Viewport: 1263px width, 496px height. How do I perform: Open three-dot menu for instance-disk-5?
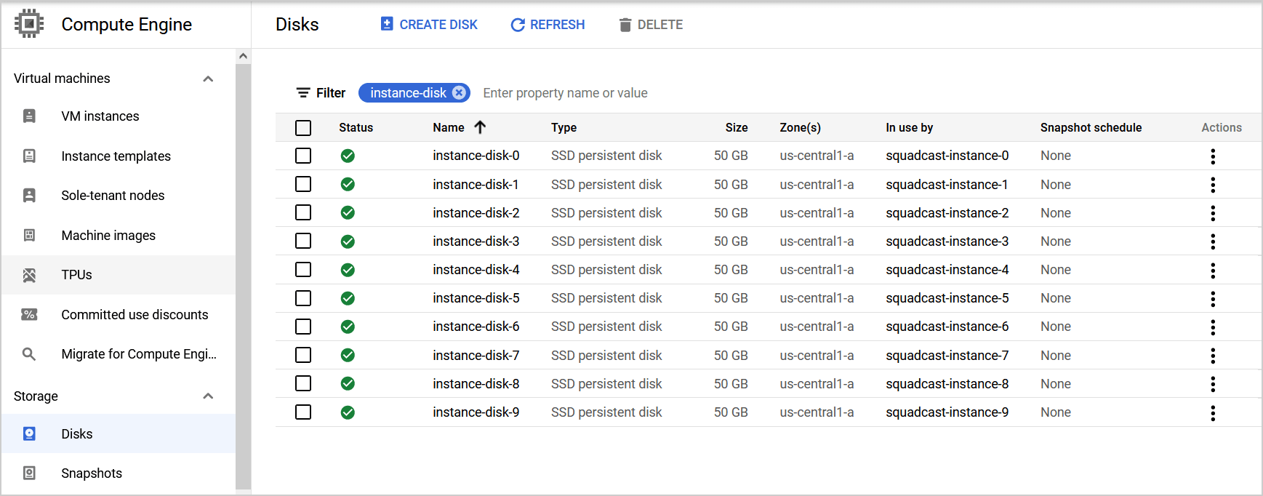point(1212,299)
